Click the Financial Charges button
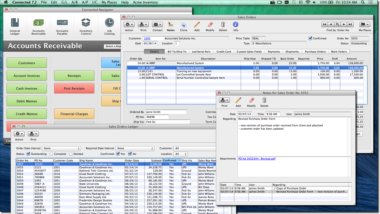This screenshot has width=380, height=214. coord(74,114)
